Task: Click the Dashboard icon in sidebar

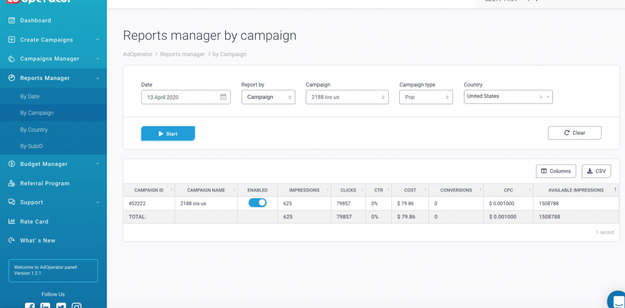Action: (x=12, y=21)
